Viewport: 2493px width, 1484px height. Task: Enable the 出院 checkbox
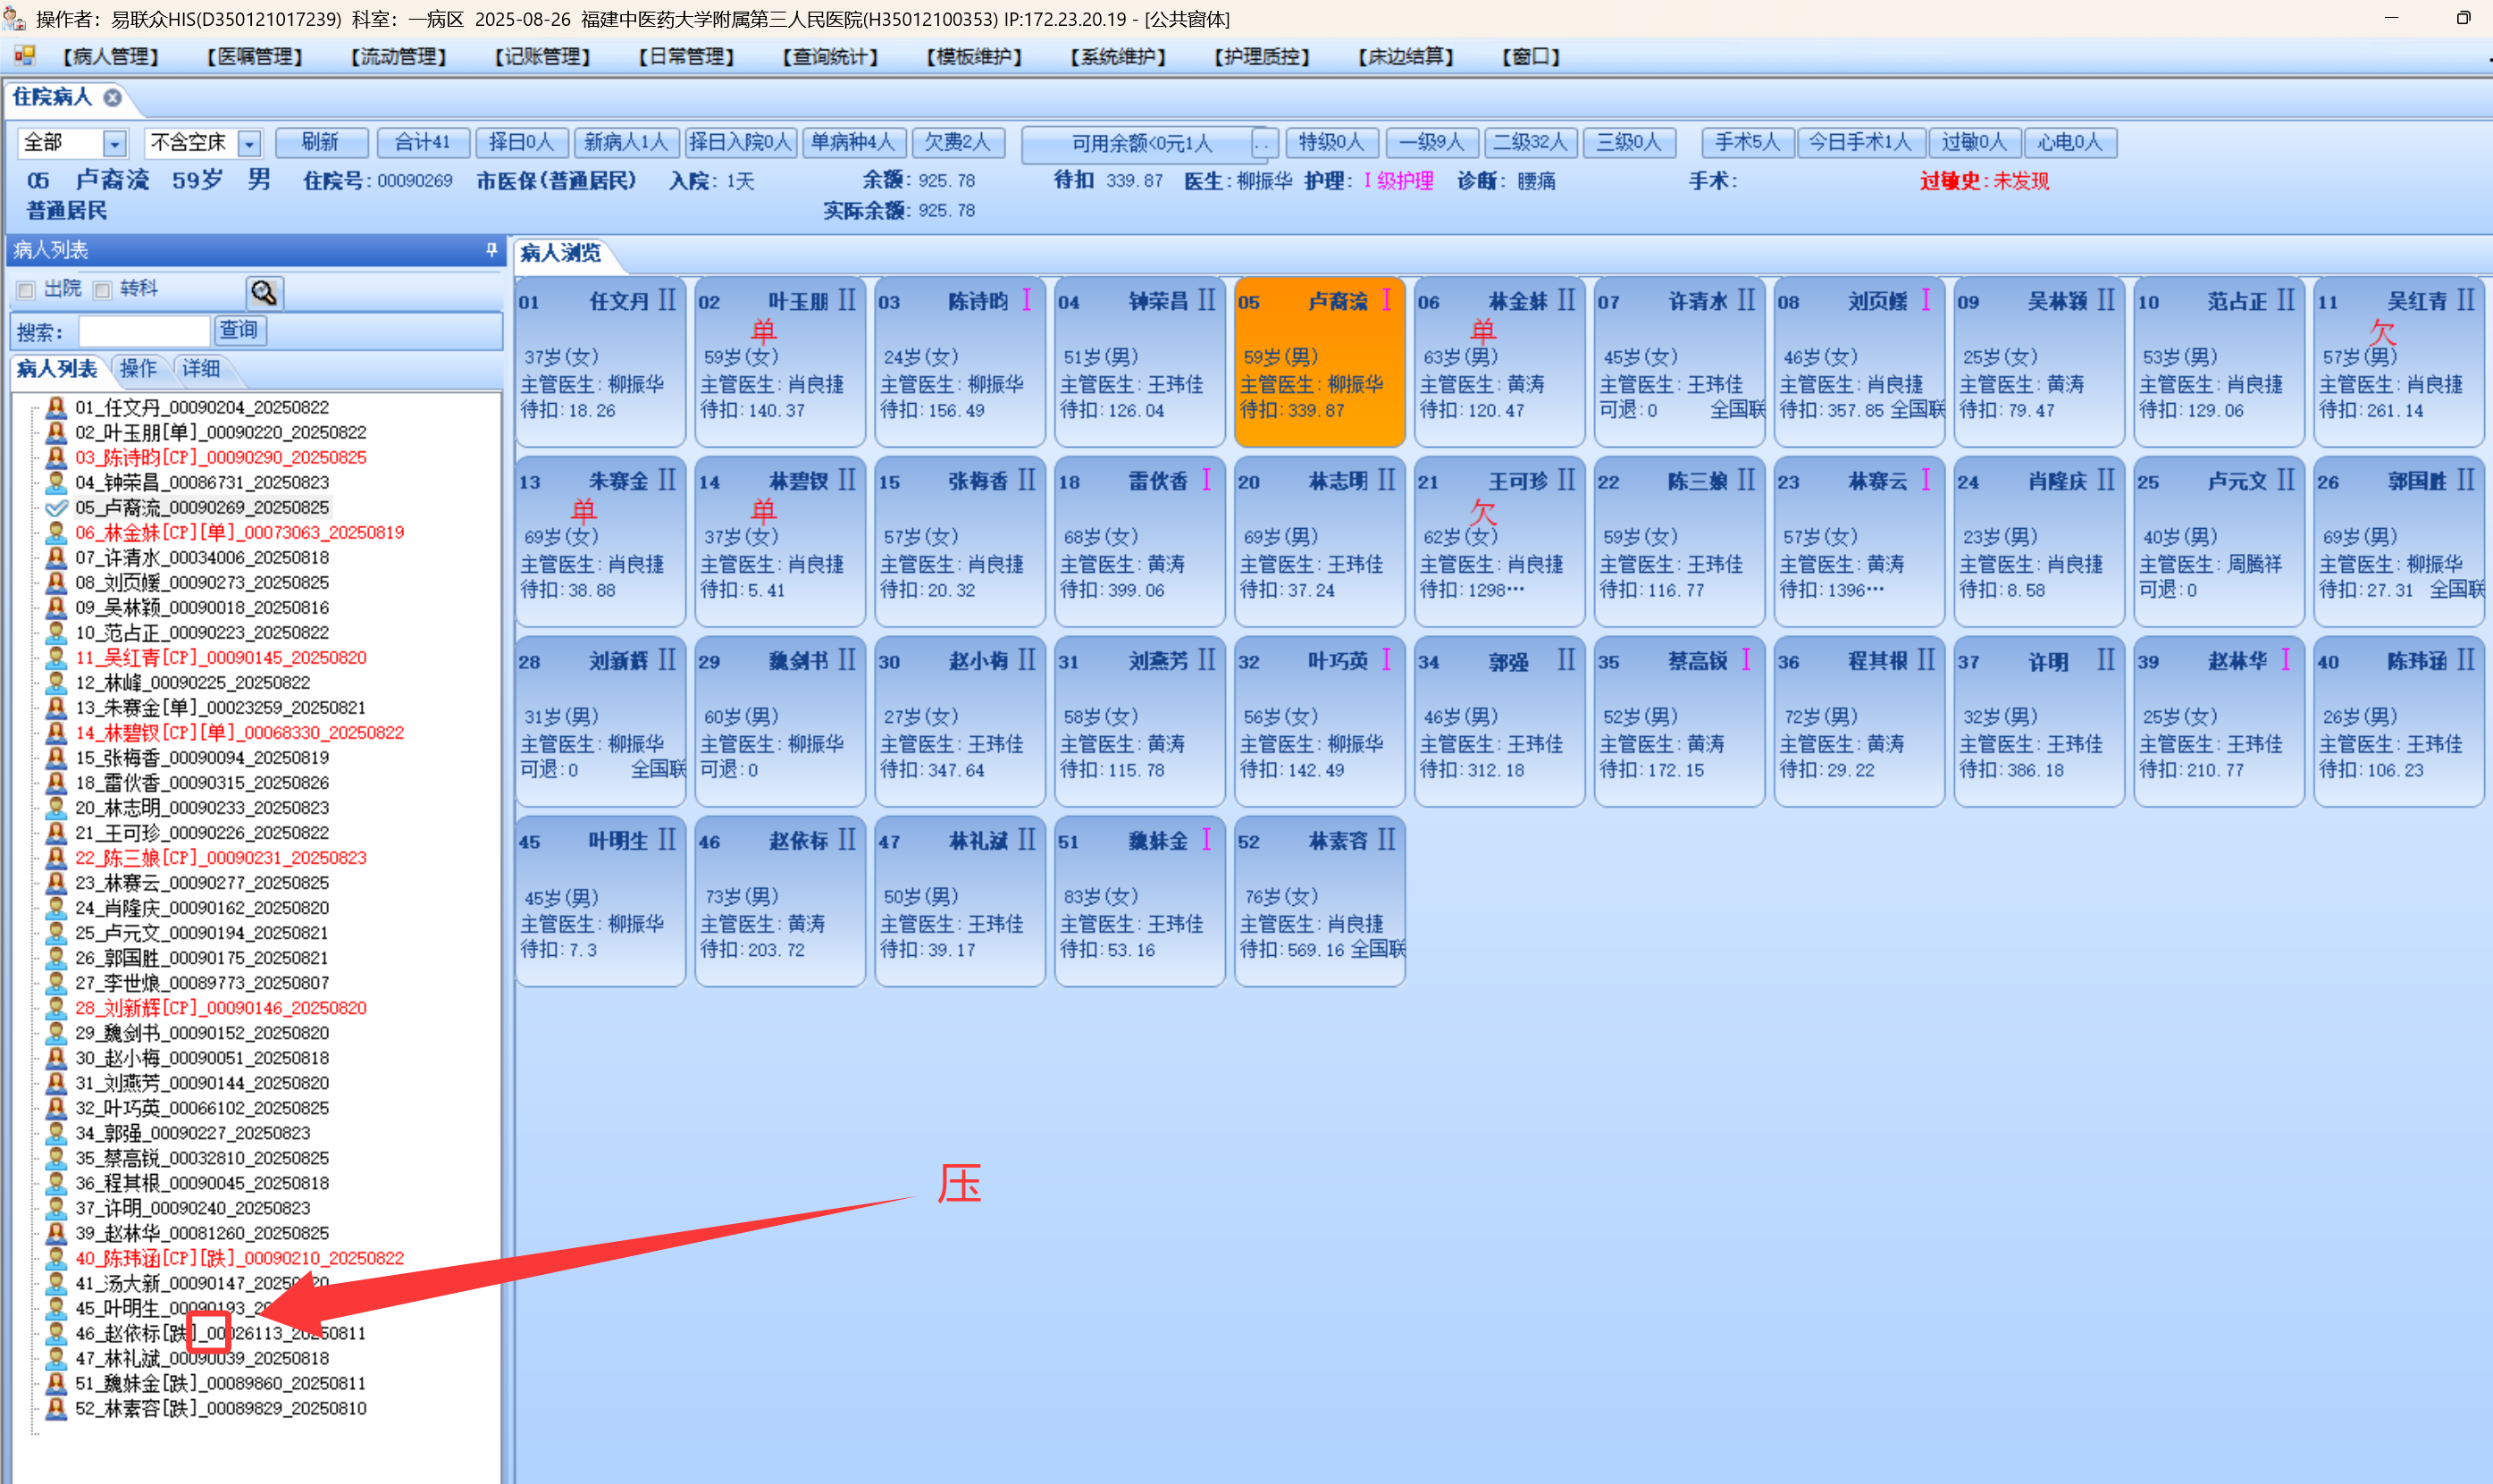tap(26, 290)
